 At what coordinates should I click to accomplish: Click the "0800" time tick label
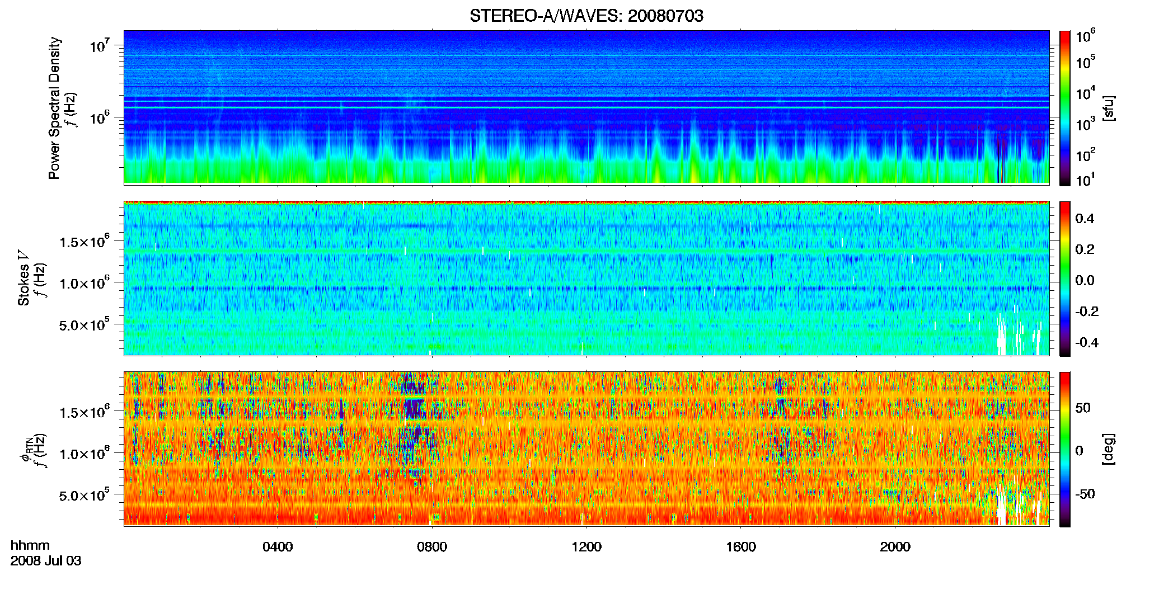click(x=432, y=546)
